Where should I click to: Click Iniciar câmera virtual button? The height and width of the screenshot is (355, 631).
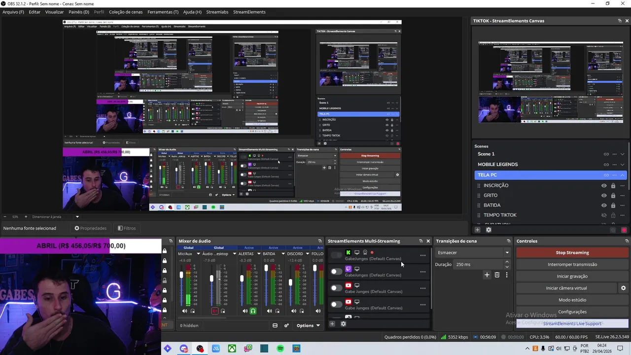pos(566,288)
